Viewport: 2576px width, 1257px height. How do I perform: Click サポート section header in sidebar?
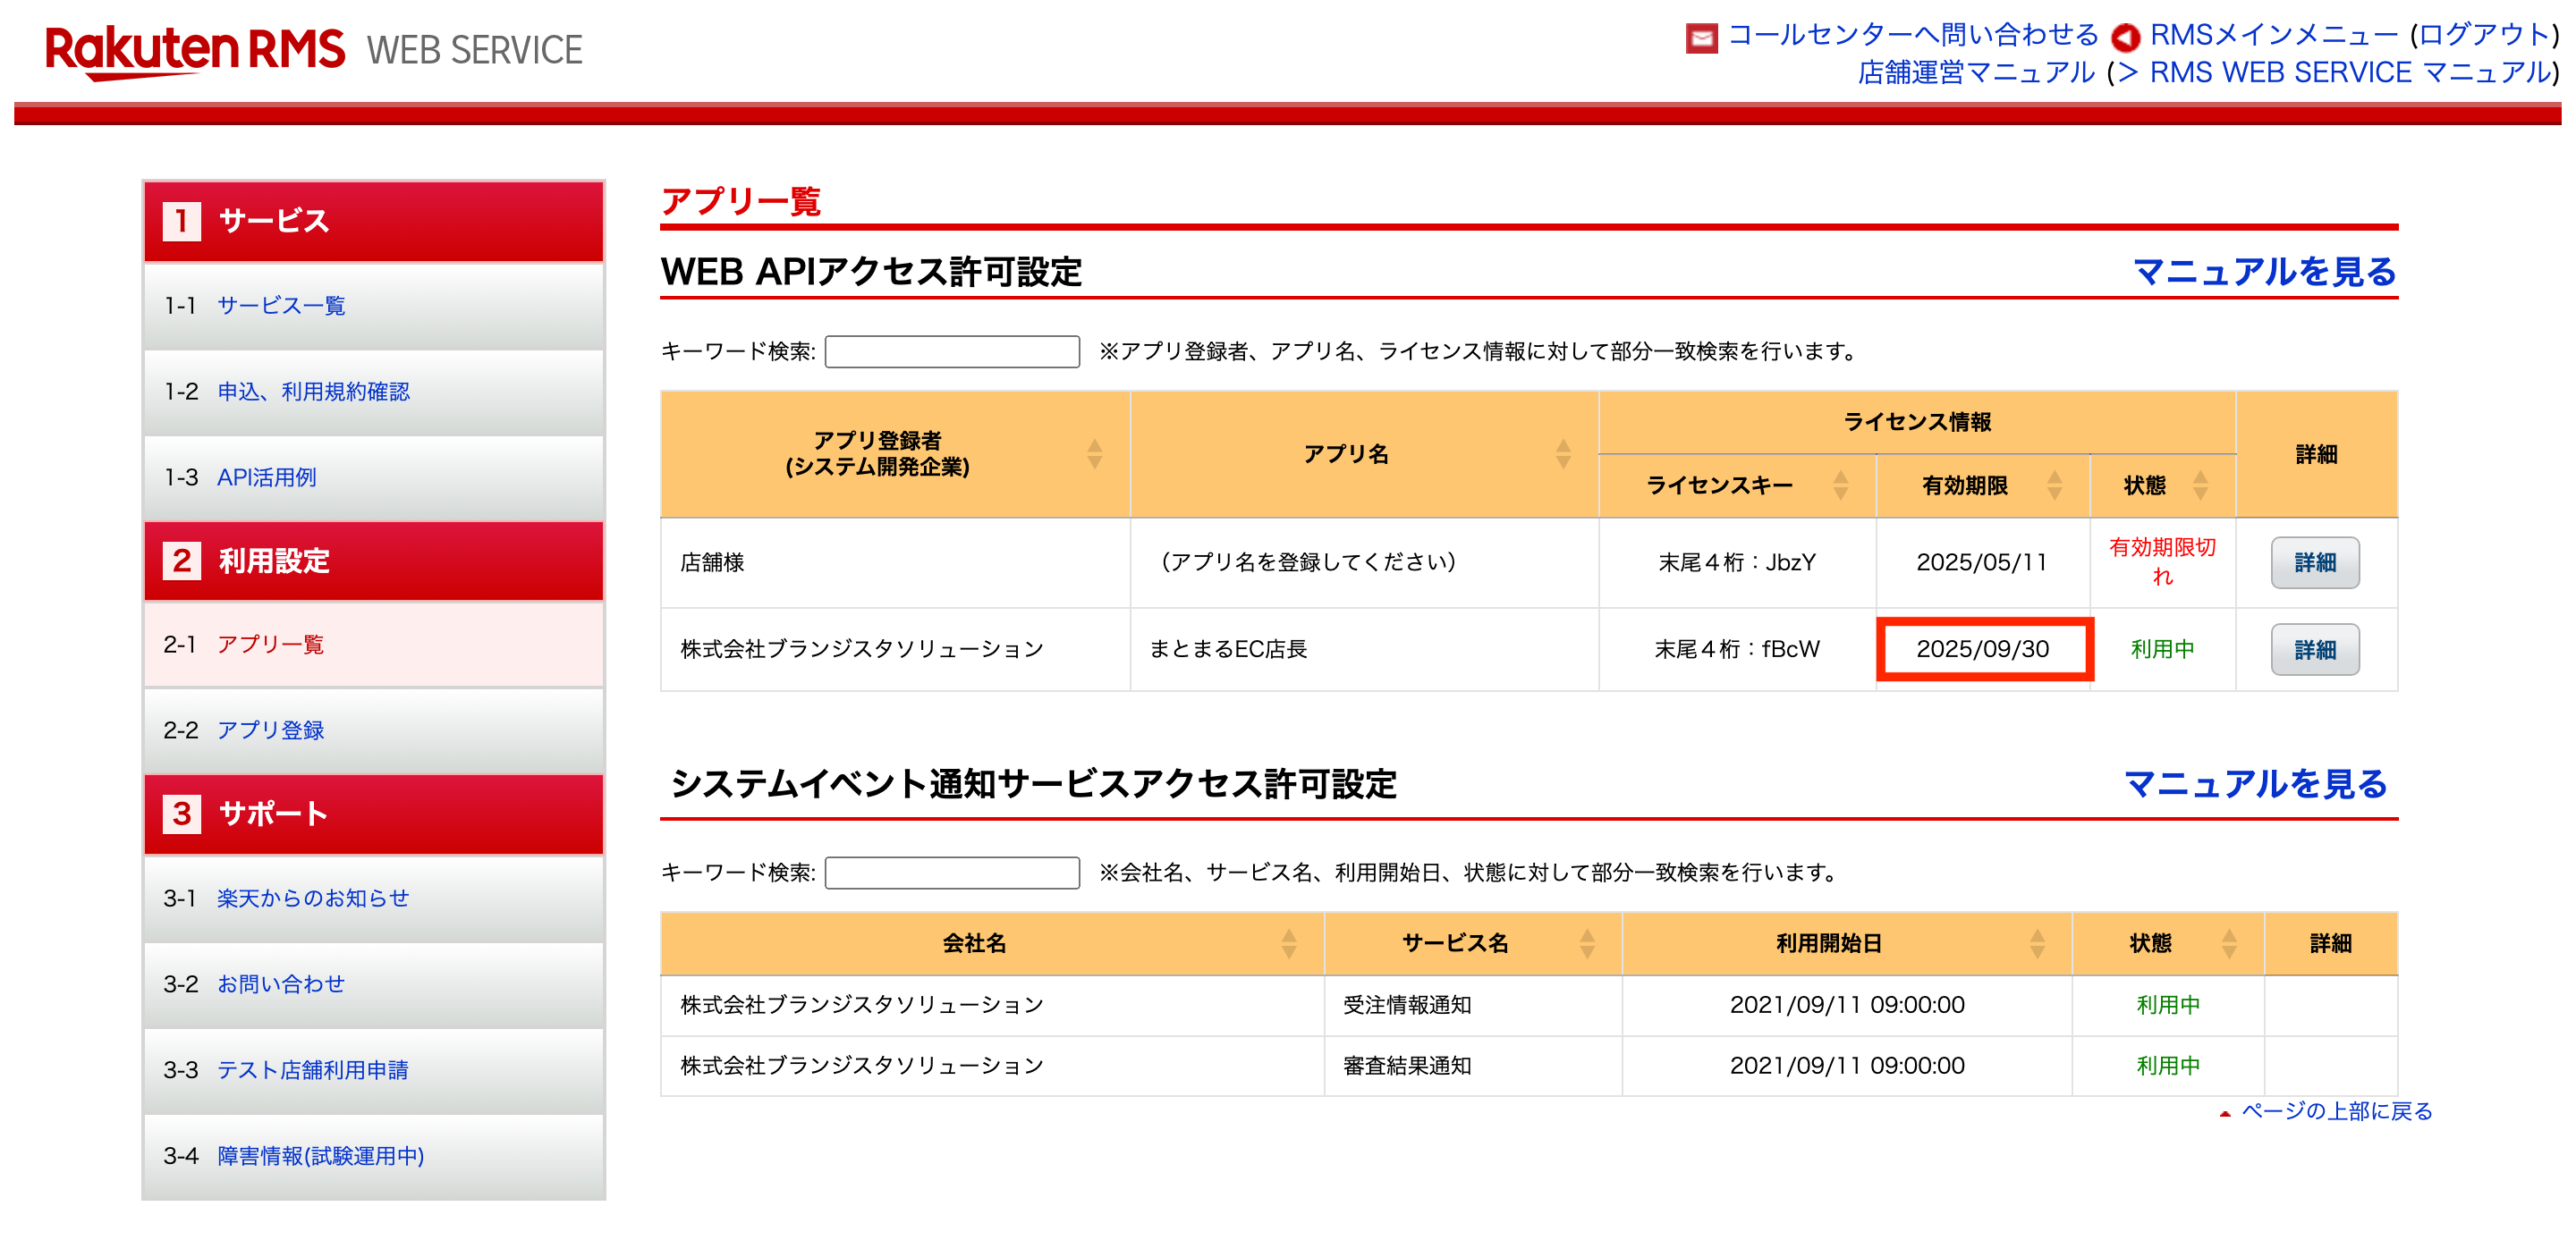[x=374, y=814]
